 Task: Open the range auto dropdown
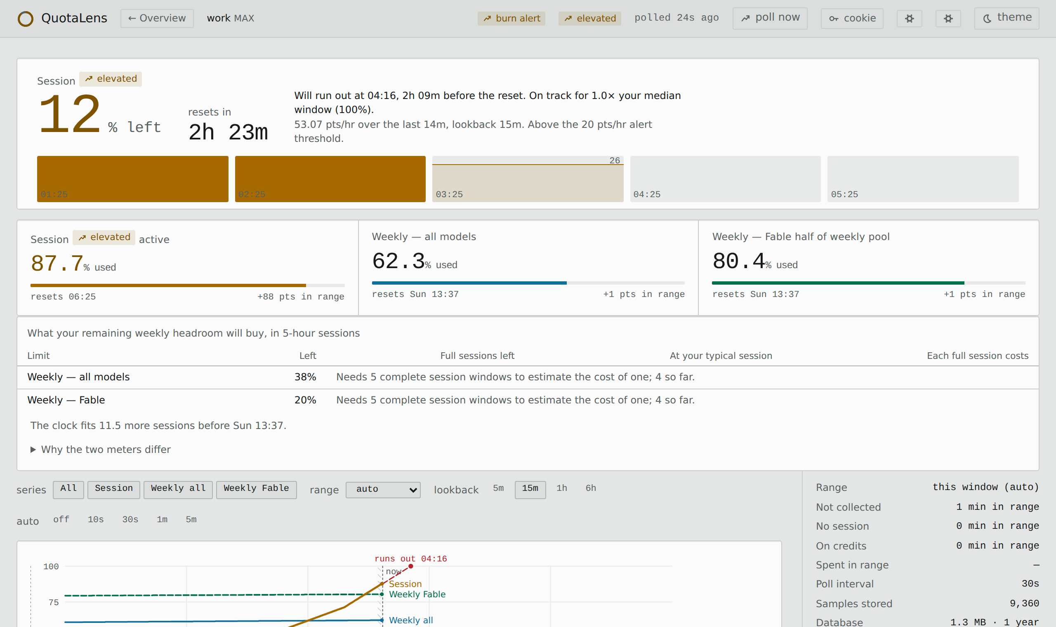(x=383, y=490)
